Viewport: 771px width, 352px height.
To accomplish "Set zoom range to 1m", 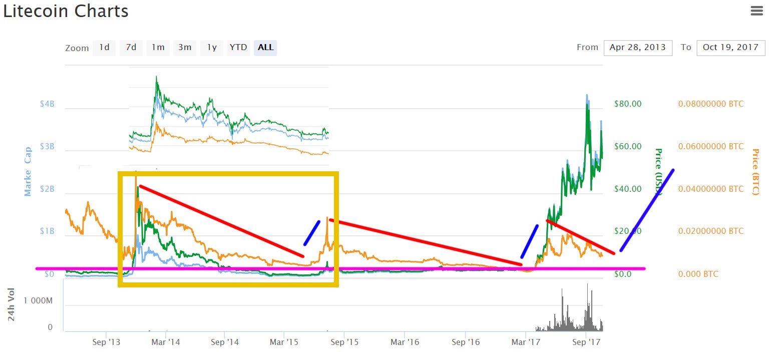I will [x=158, y=48].
